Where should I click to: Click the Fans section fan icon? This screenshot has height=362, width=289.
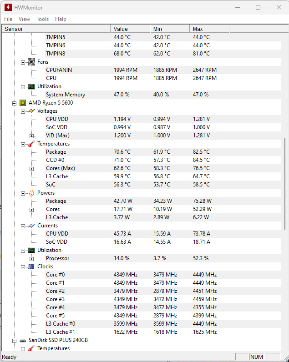(x=31, y=62)
